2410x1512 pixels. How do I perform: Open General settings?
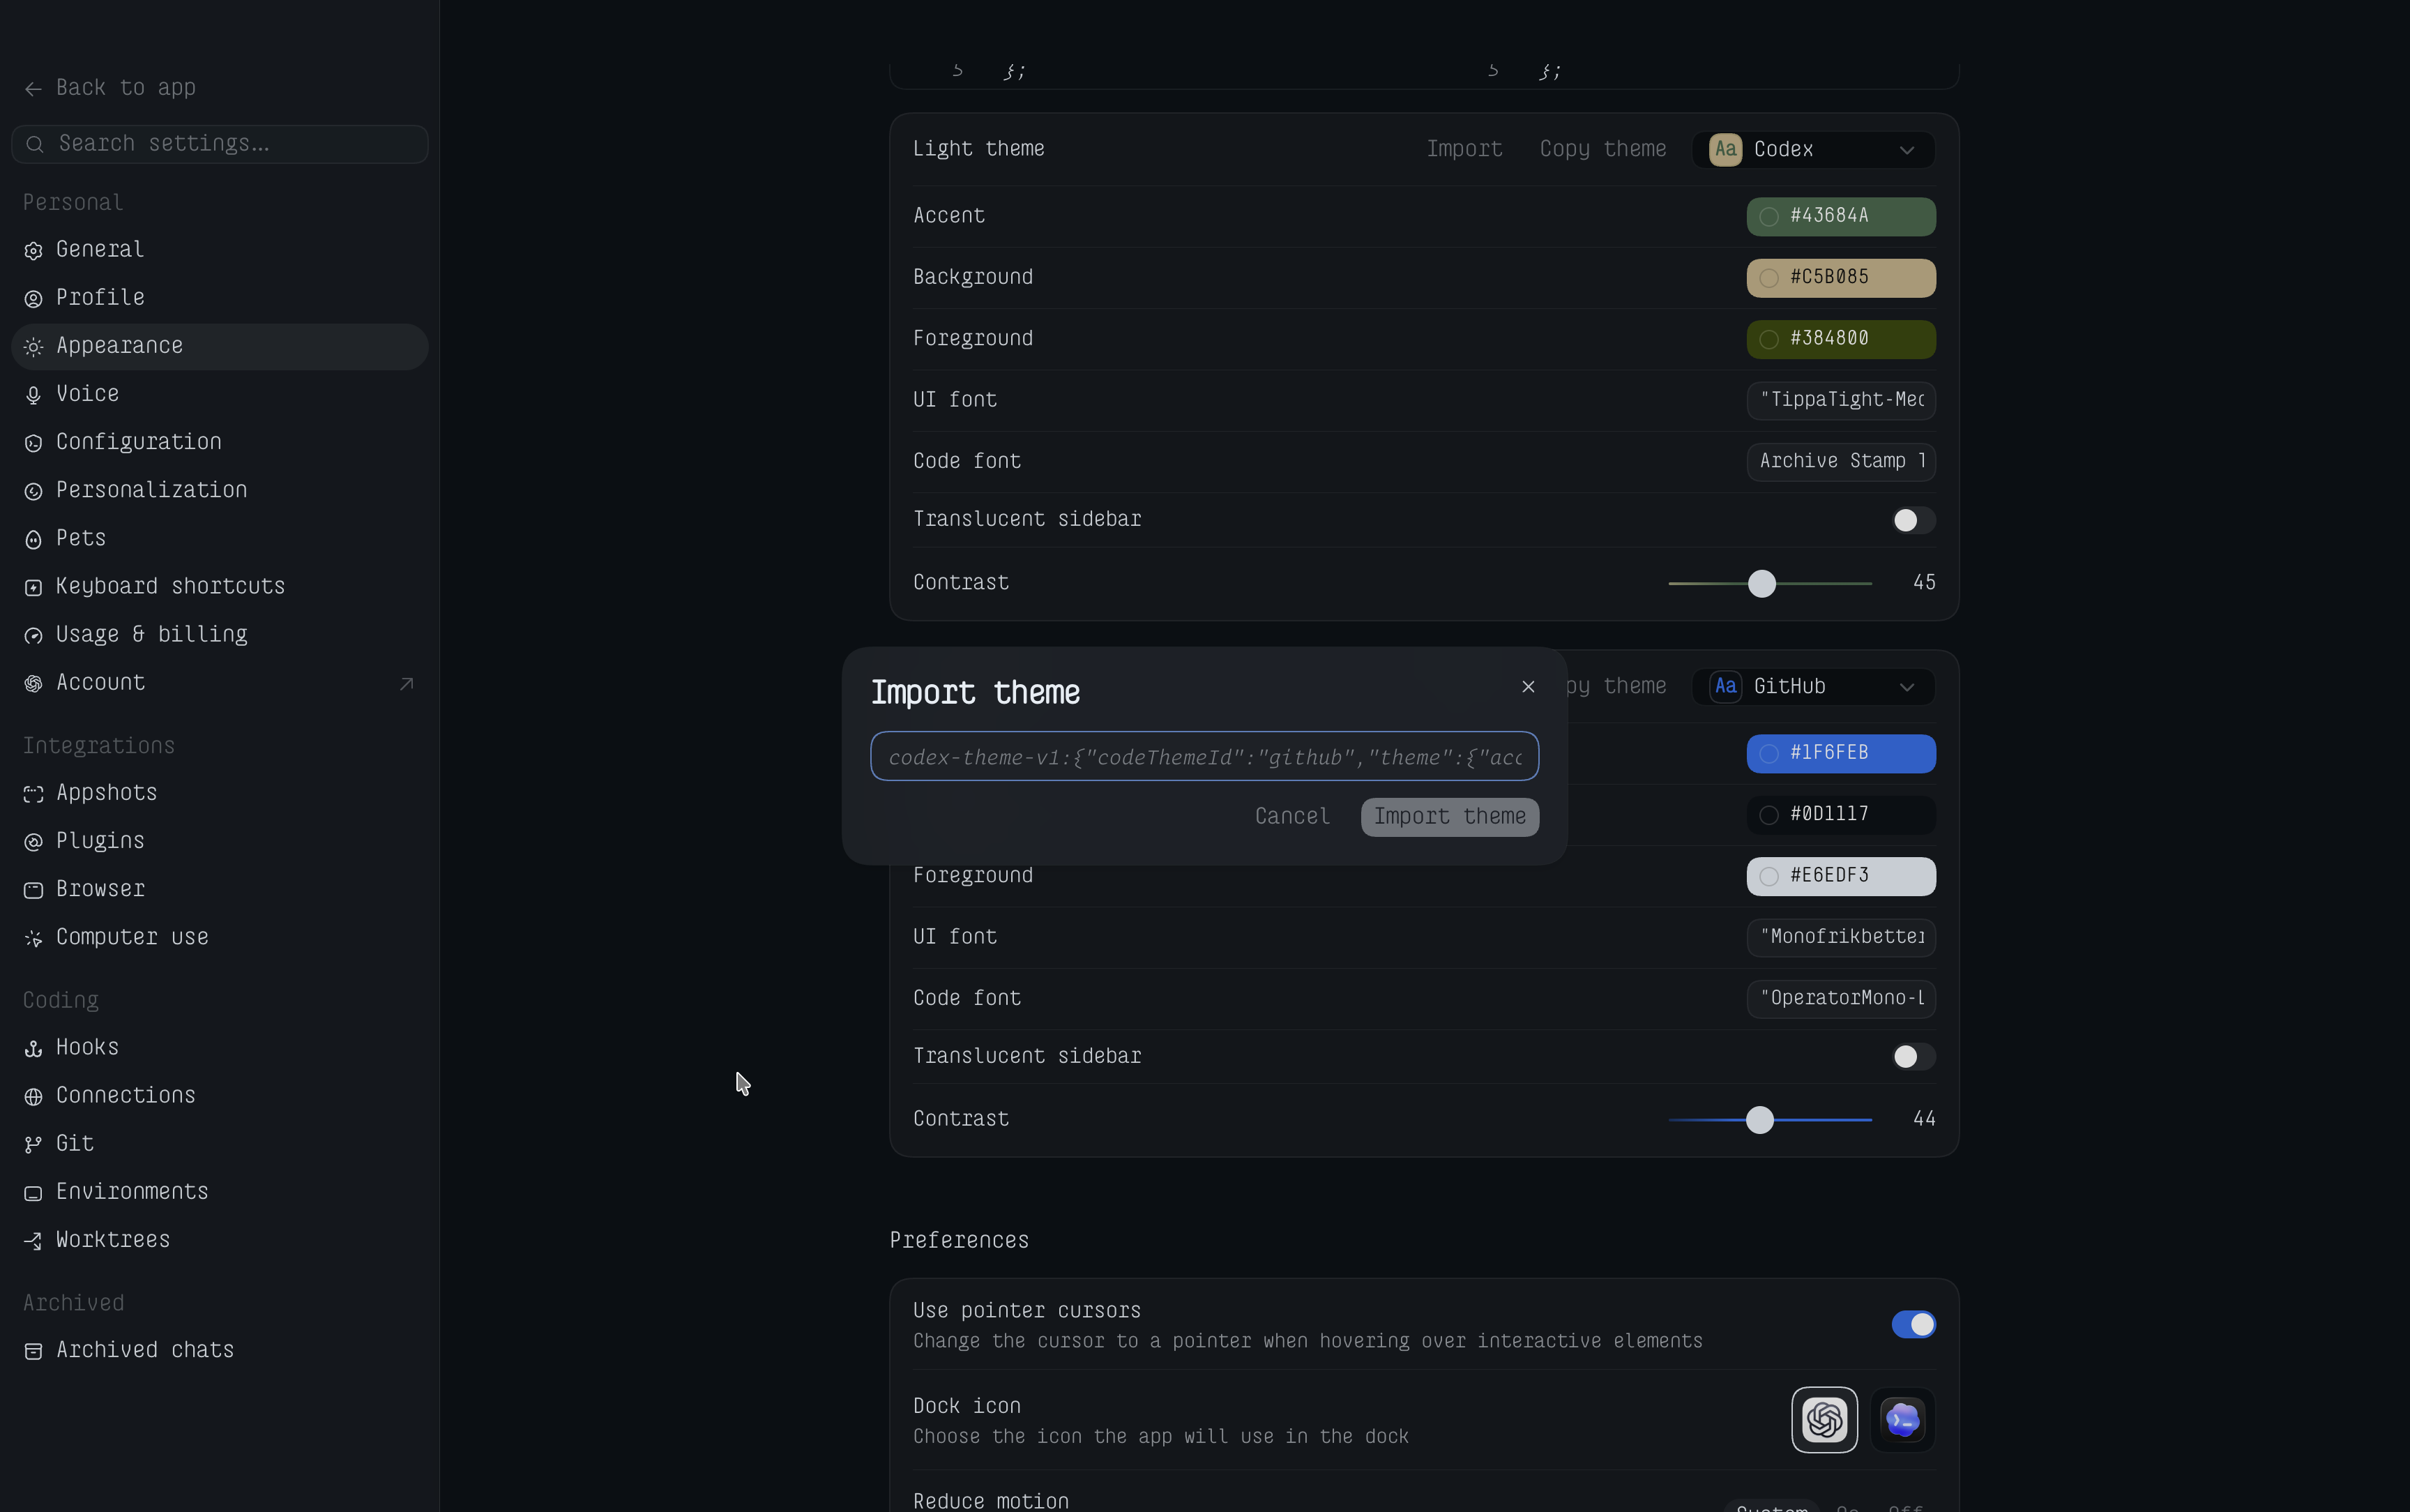point(219,249)
